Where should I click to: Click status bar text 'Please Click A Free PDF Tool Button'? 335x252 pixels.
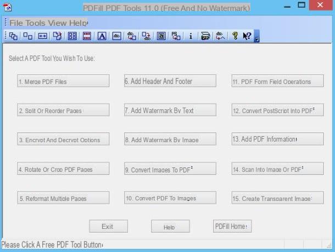tap(52, 245)
